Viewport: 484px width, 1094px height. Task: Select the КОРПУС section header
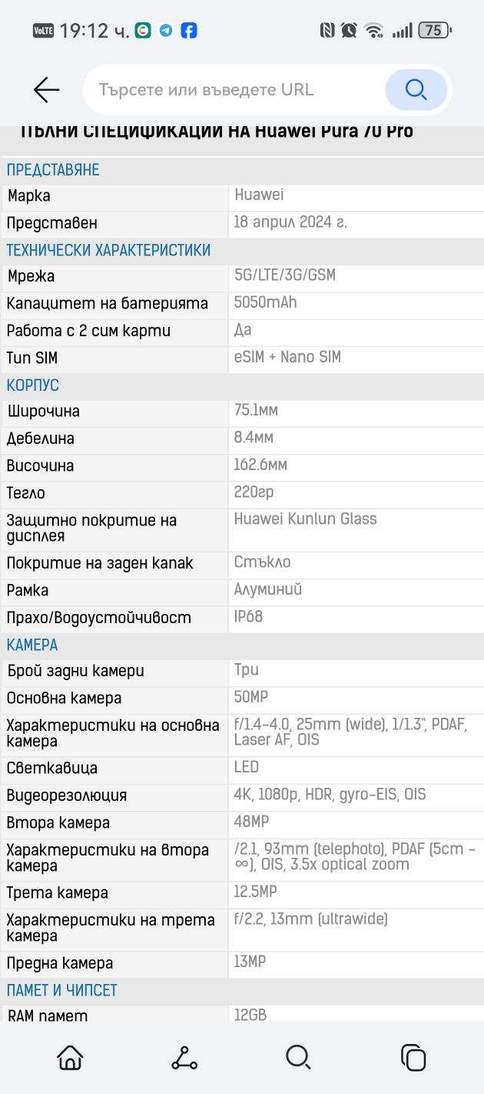33,385
